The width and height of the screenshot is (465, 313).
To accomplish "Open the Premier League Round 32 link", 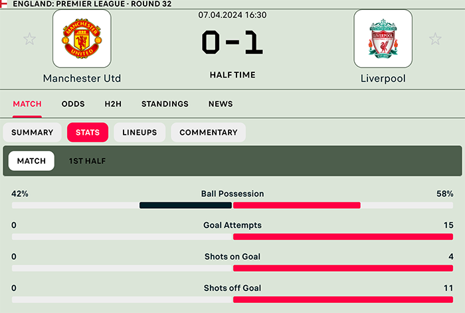I will click(92, 4).
